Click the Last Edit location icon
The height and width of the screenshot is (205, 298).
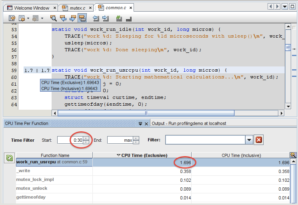pyautogui.click(x=12, y=18)
